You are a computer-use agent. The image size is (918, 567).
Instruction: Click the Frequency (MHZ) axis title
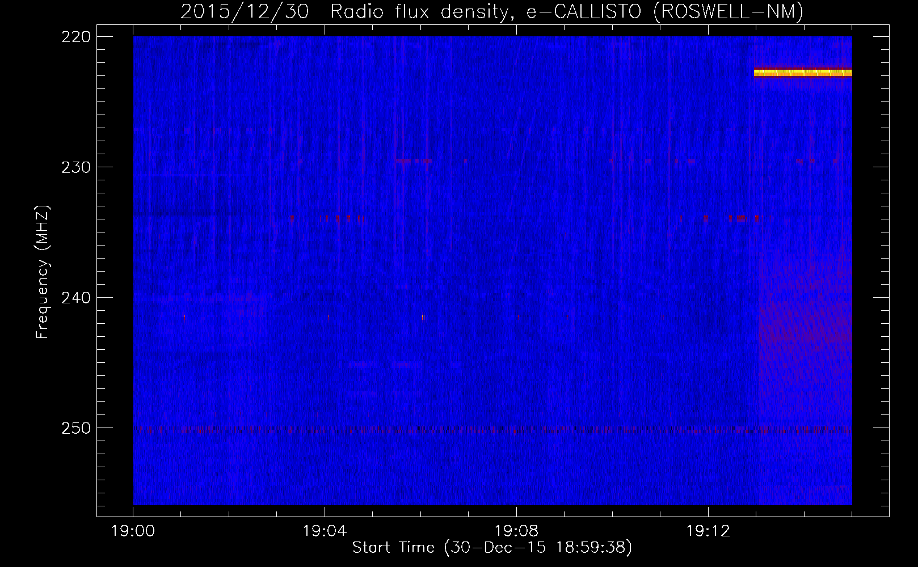click(x=43, y=272)
